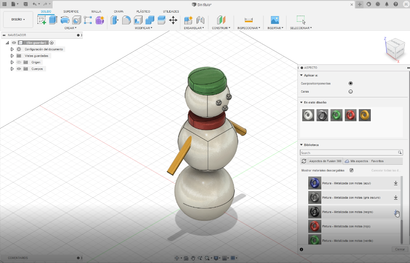Undo the last action

click(34, 4)
